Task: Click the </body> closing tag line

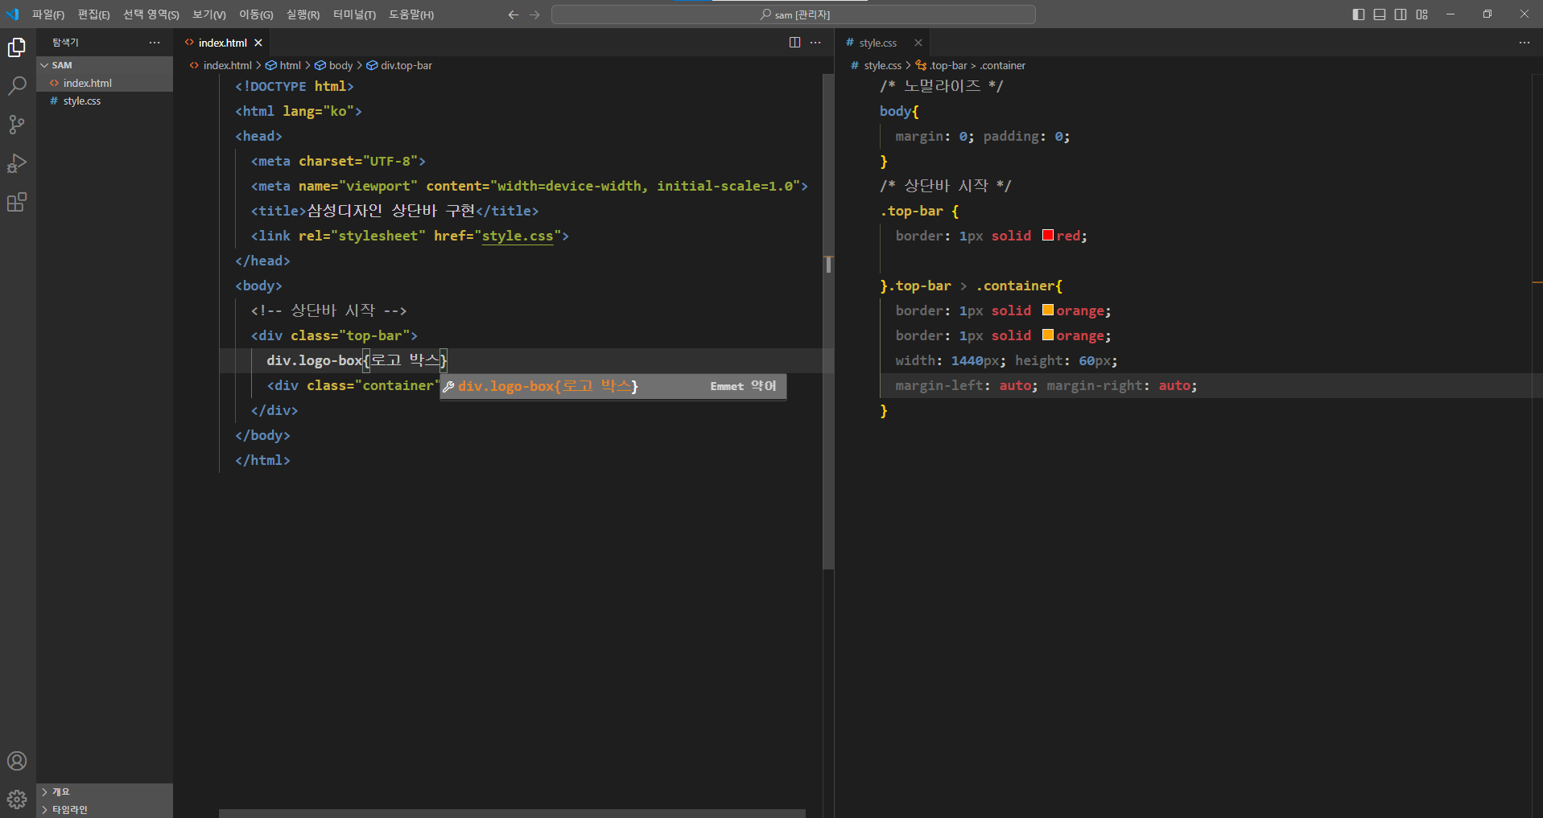Action: [262, 435]
